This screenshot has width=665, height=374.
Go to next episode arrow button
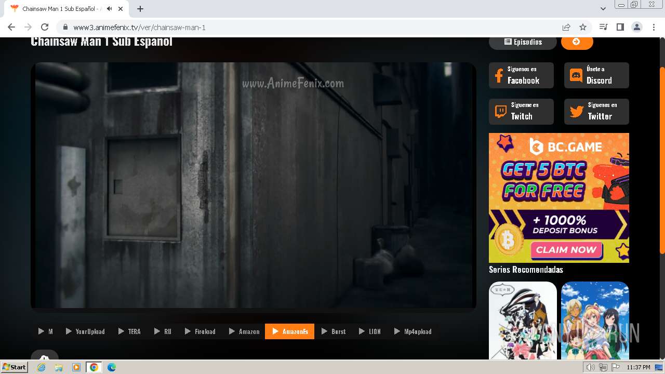[577, 42]
